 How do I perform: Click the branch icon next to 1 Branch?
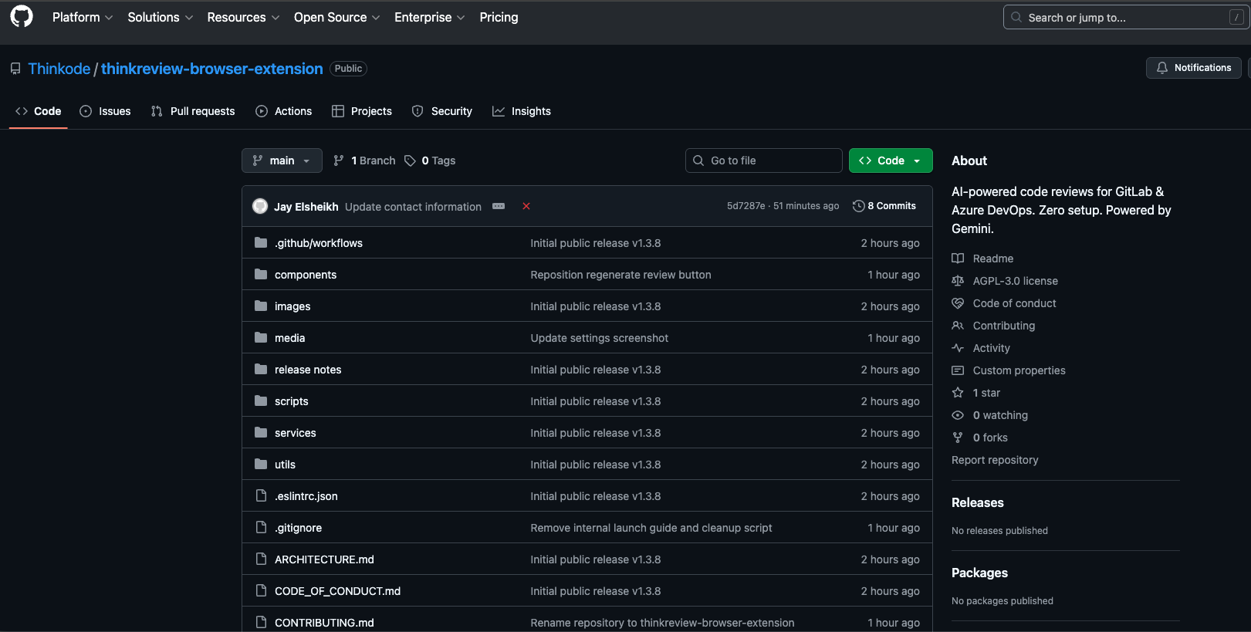(339, 161)
